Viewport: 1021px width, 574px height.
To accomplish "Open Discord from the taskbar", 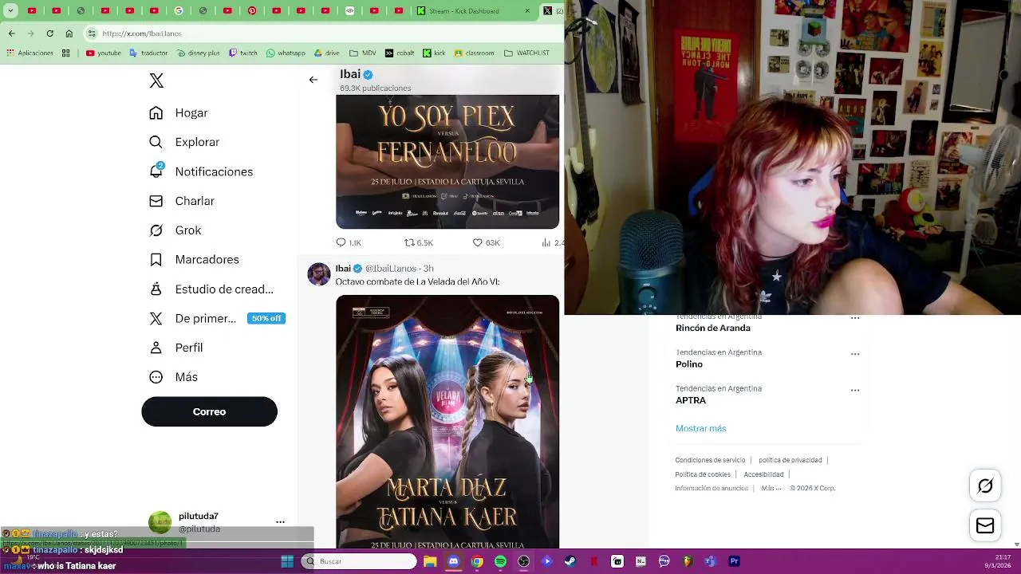I will point(454,561).
